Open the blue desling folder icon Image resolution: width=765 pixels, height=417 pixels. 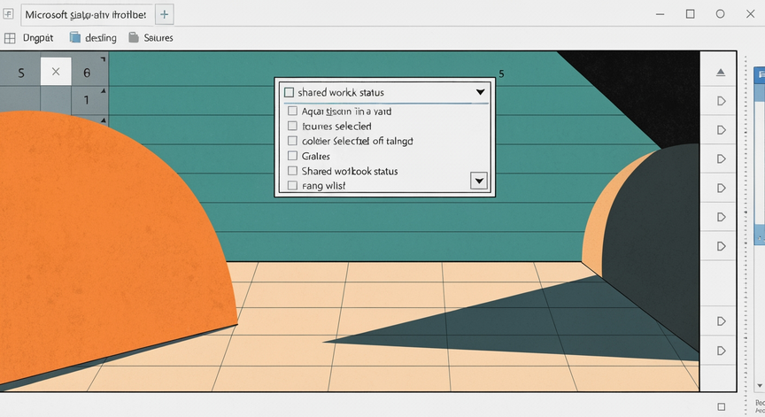pos(74,37)
